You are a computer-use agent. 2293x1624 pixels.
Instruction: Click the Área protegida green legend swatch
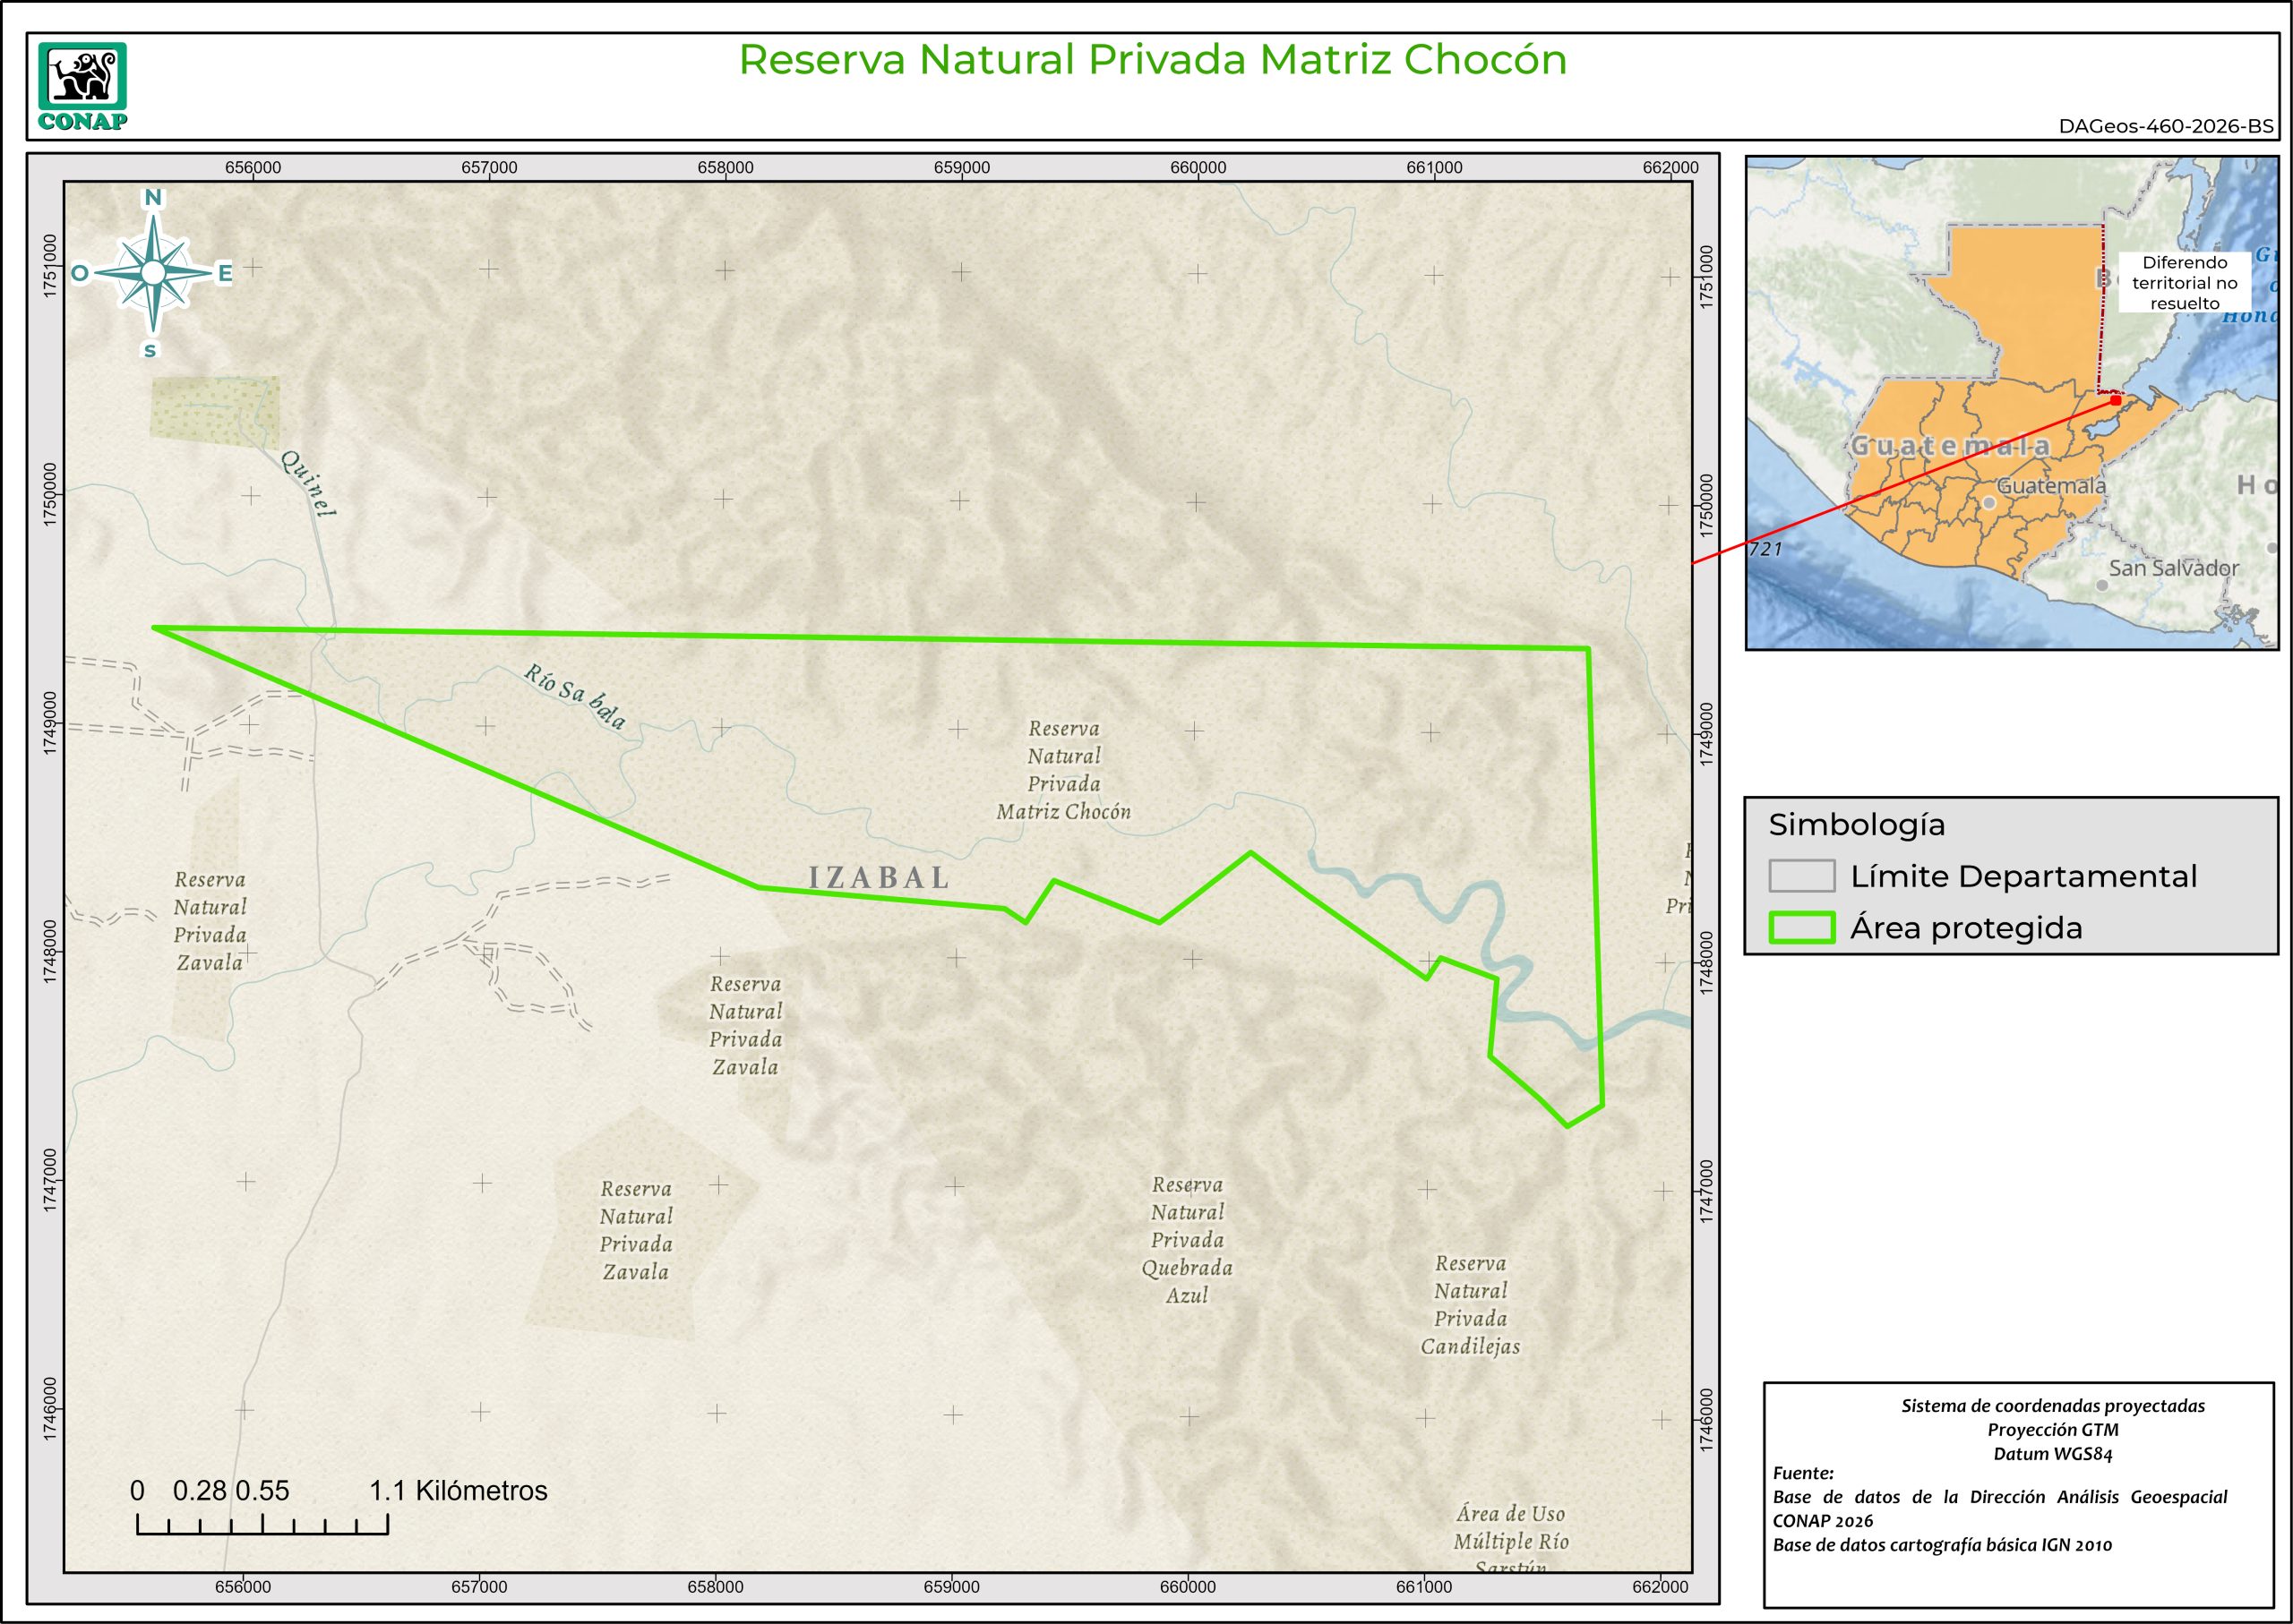pyautogui.click(x=1800, y=928)
